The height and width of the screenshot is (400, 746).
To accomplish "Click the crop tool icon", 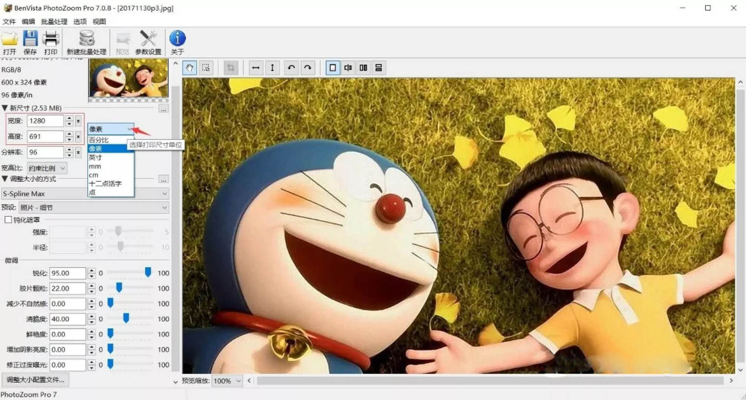I will [231, 68].
